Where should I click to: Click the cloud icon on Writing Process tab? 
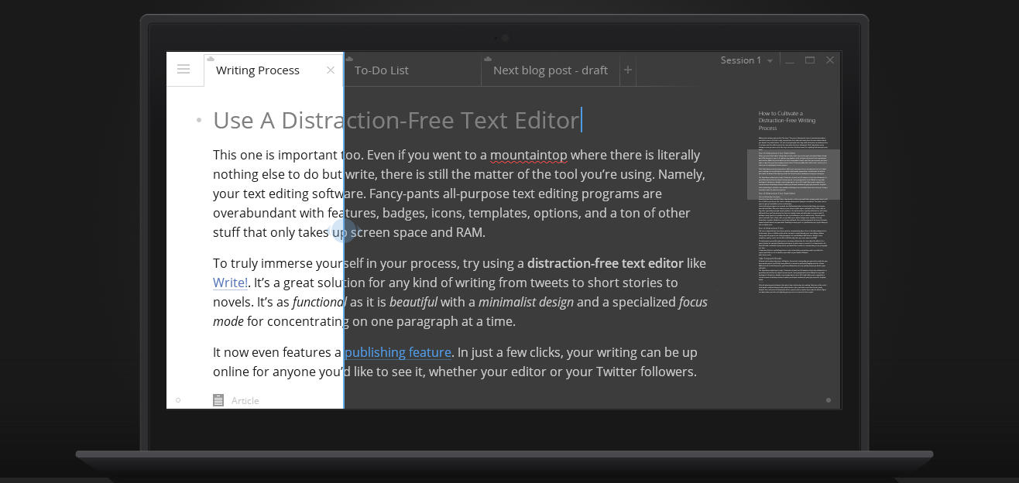pos(211,59)
